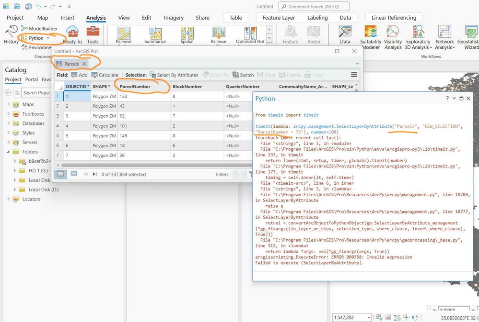Click the grid icon in map status bar

(388, 317)
